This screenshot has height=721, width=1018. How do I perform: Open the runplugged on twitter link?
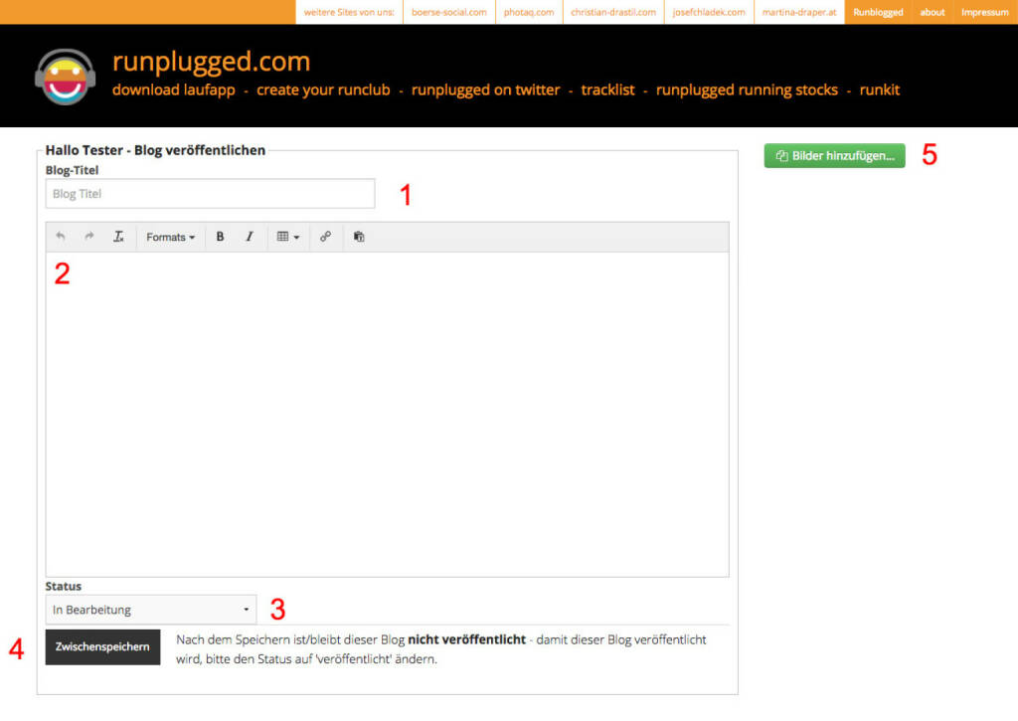[x=485, y=90]
